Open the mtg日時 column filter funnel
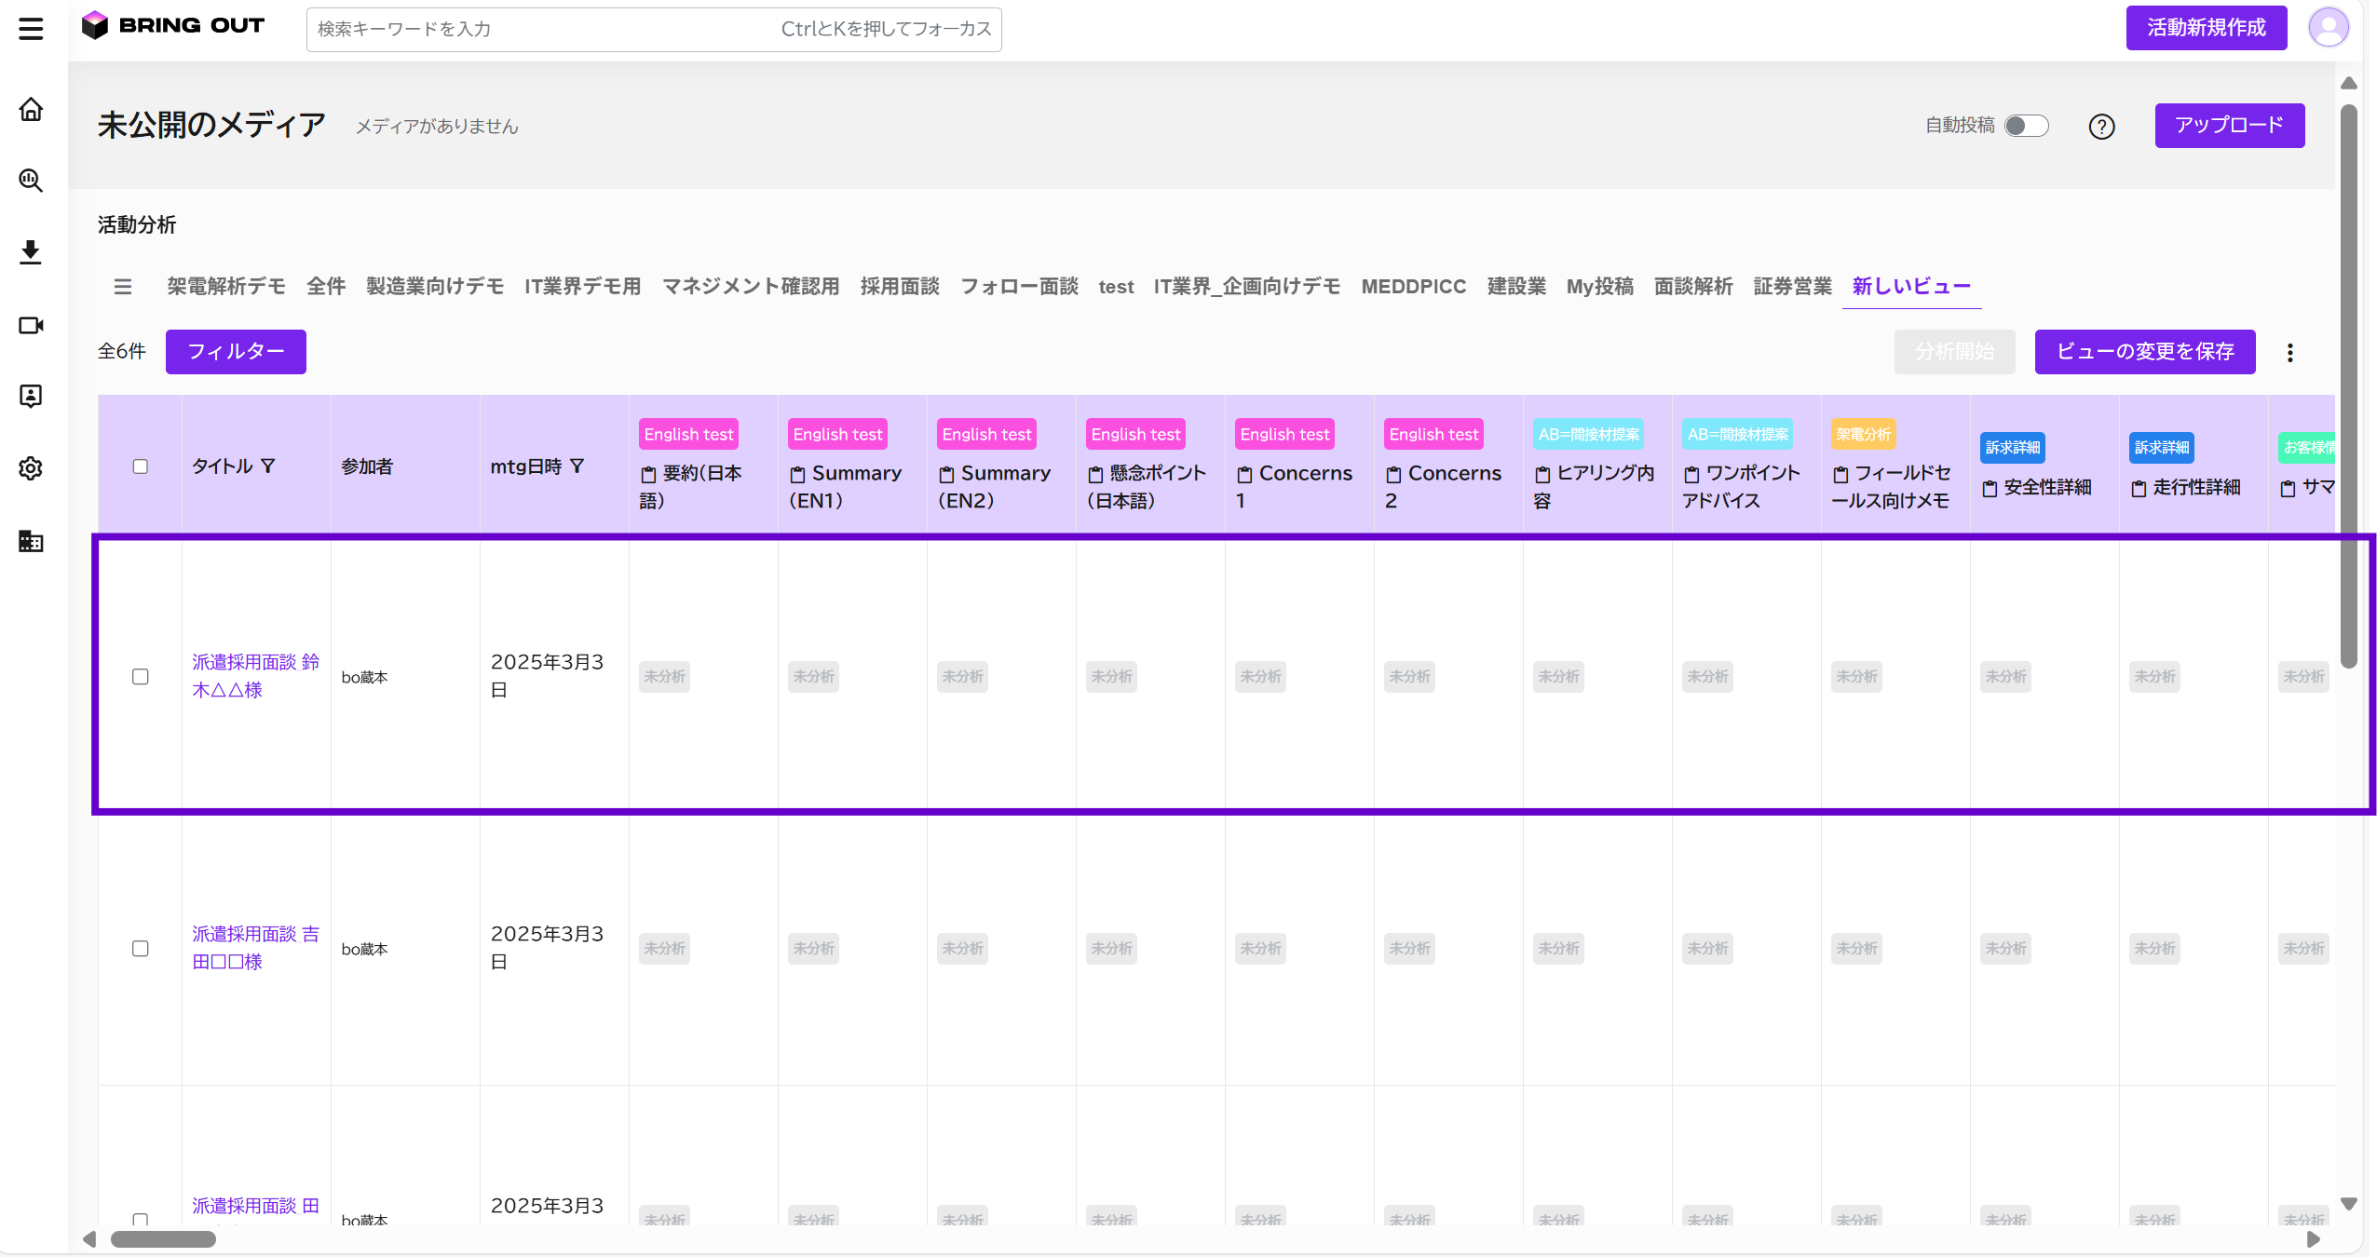This screenshot has height=1257, width=2377. 577,466
